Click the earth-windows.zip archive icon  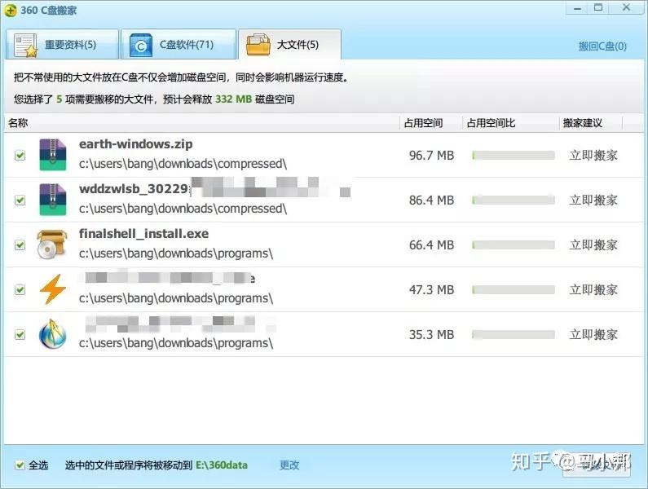[x=52, y=155]
